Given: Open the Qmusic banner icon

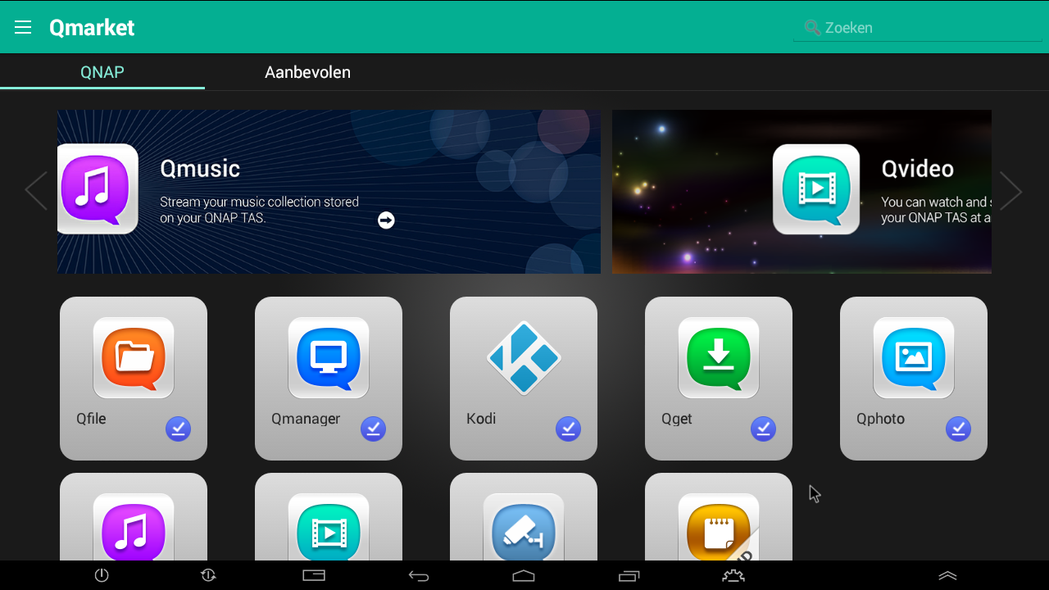Looking at the screenshot, I should (98, 188).
